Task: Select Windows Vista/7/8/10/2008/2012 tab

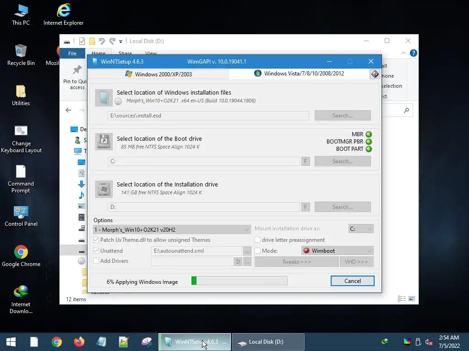Action: pos(299,74)
